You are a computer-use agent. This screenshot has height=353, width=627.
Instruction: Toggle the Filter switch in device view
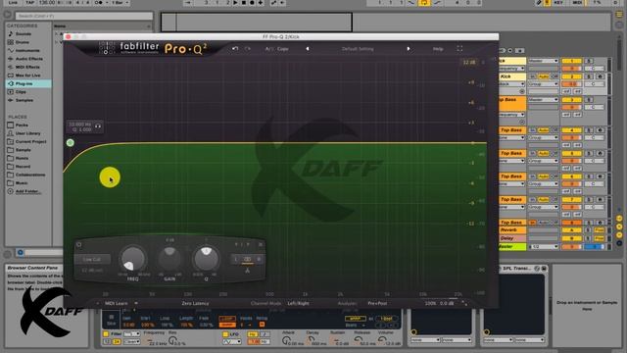(106, 333)
